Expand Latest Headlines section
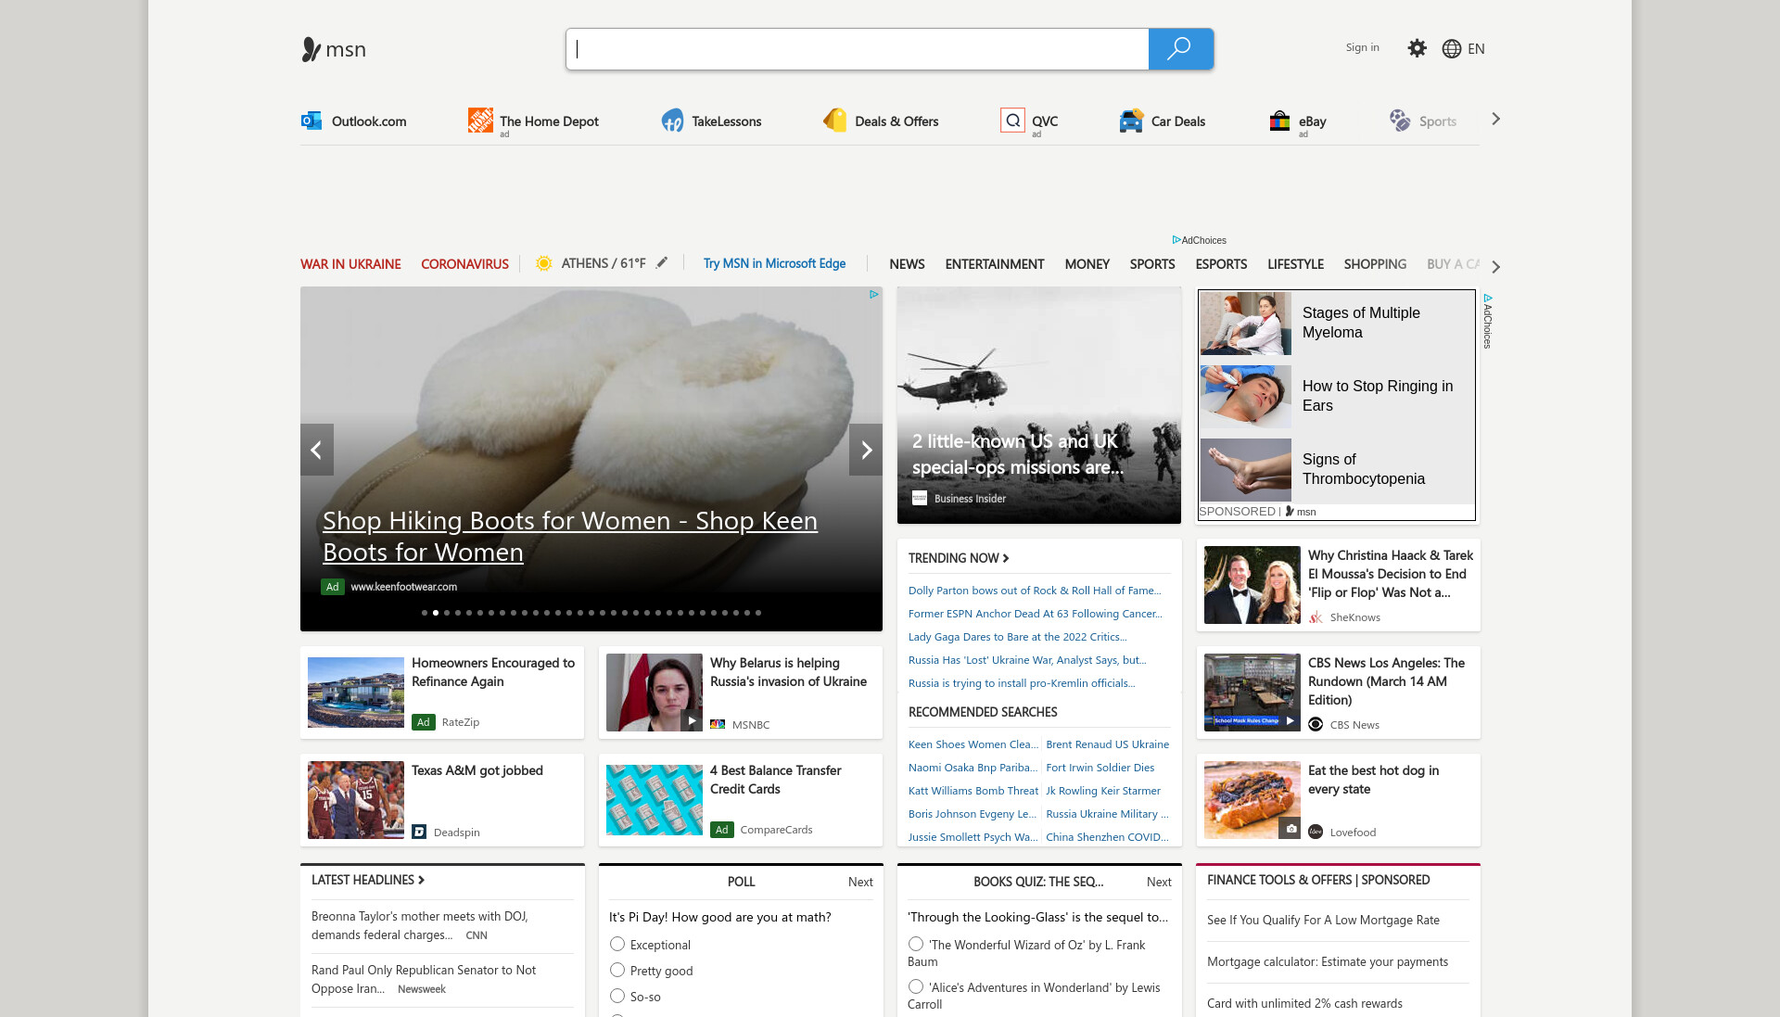The height and width of the screenshot is (1017, 1780). coord(368,880)
